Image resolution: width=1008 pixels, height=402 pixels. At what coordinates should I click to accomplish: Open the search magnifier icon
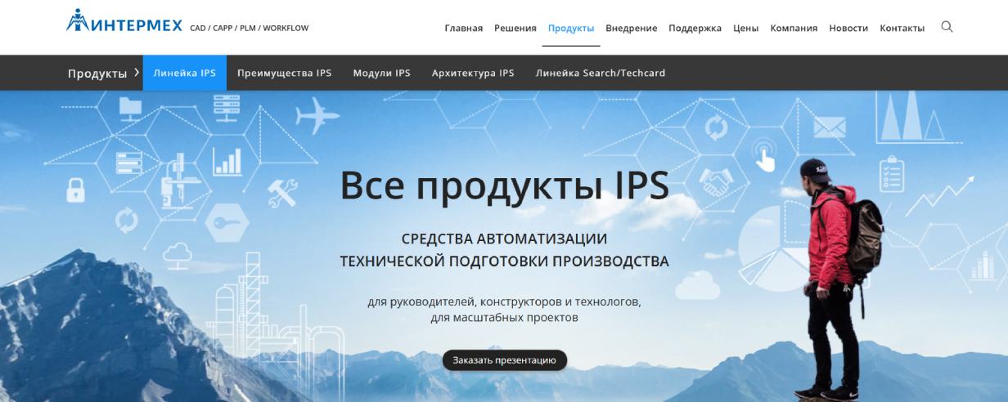click(947, 27)
